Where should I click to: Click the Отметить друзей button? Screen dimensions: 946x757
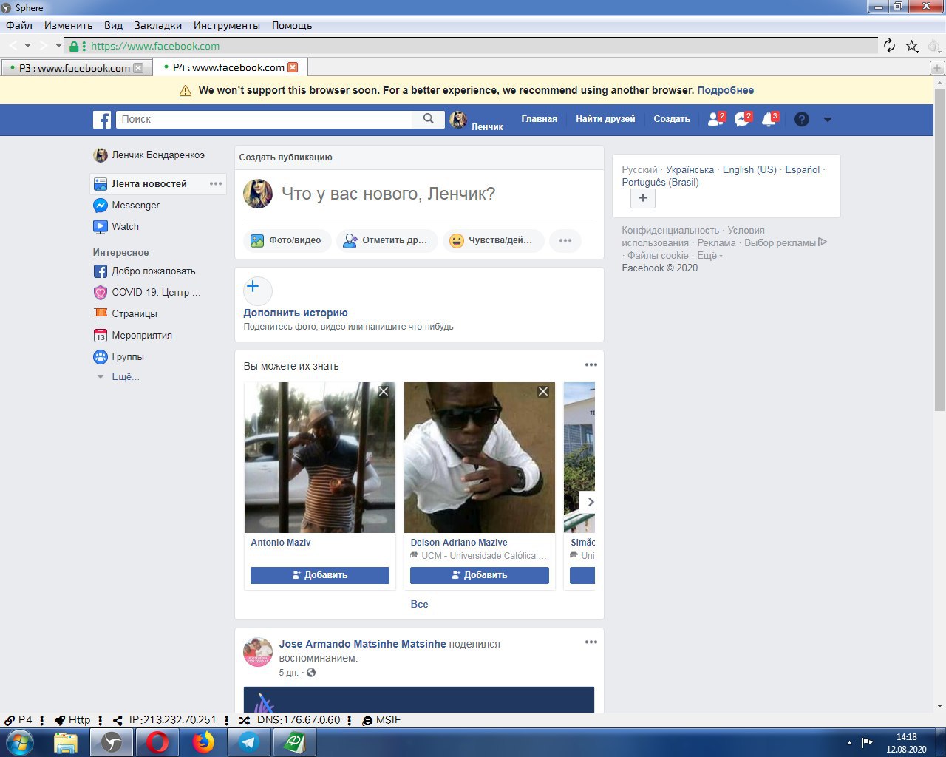tap(387, 240)
